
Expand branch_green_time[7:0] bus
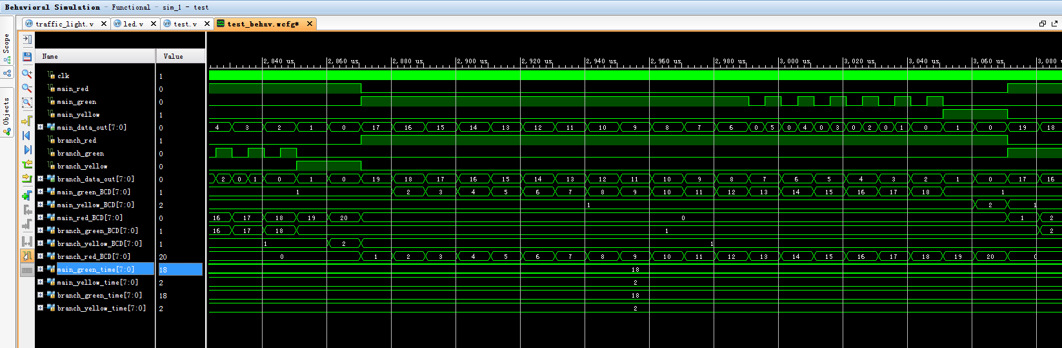pos(40,295)
